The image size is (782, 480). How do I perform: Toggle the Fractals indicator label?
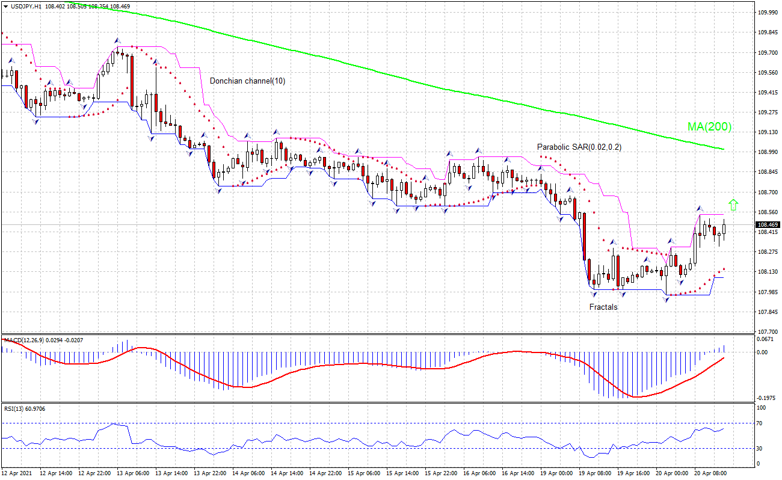point(603,307)
